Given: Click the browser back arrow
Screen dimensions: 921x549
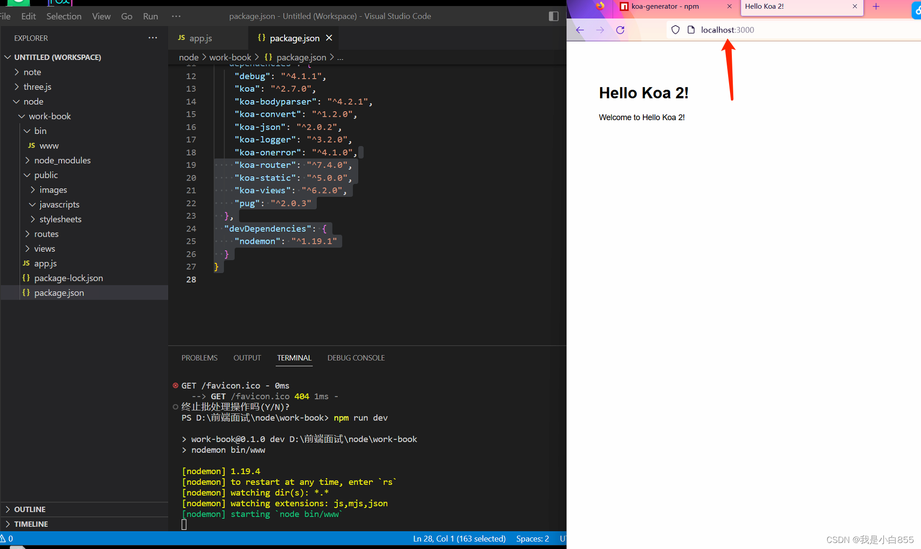Looking at the screenshot, I should pos(580,30).
